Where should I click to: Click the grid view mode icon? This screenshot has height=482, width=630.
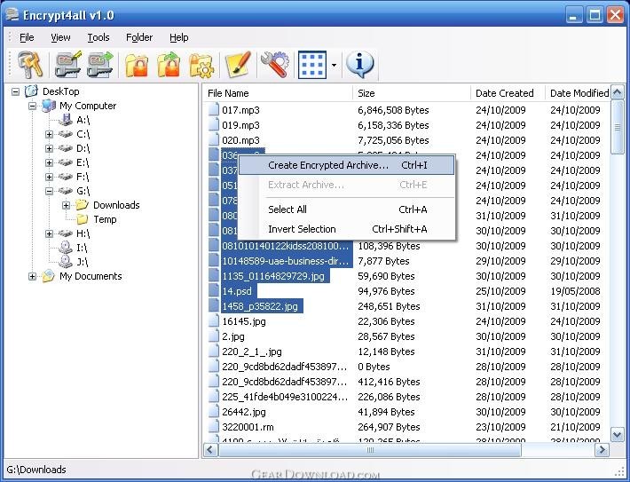click(312, 64)
